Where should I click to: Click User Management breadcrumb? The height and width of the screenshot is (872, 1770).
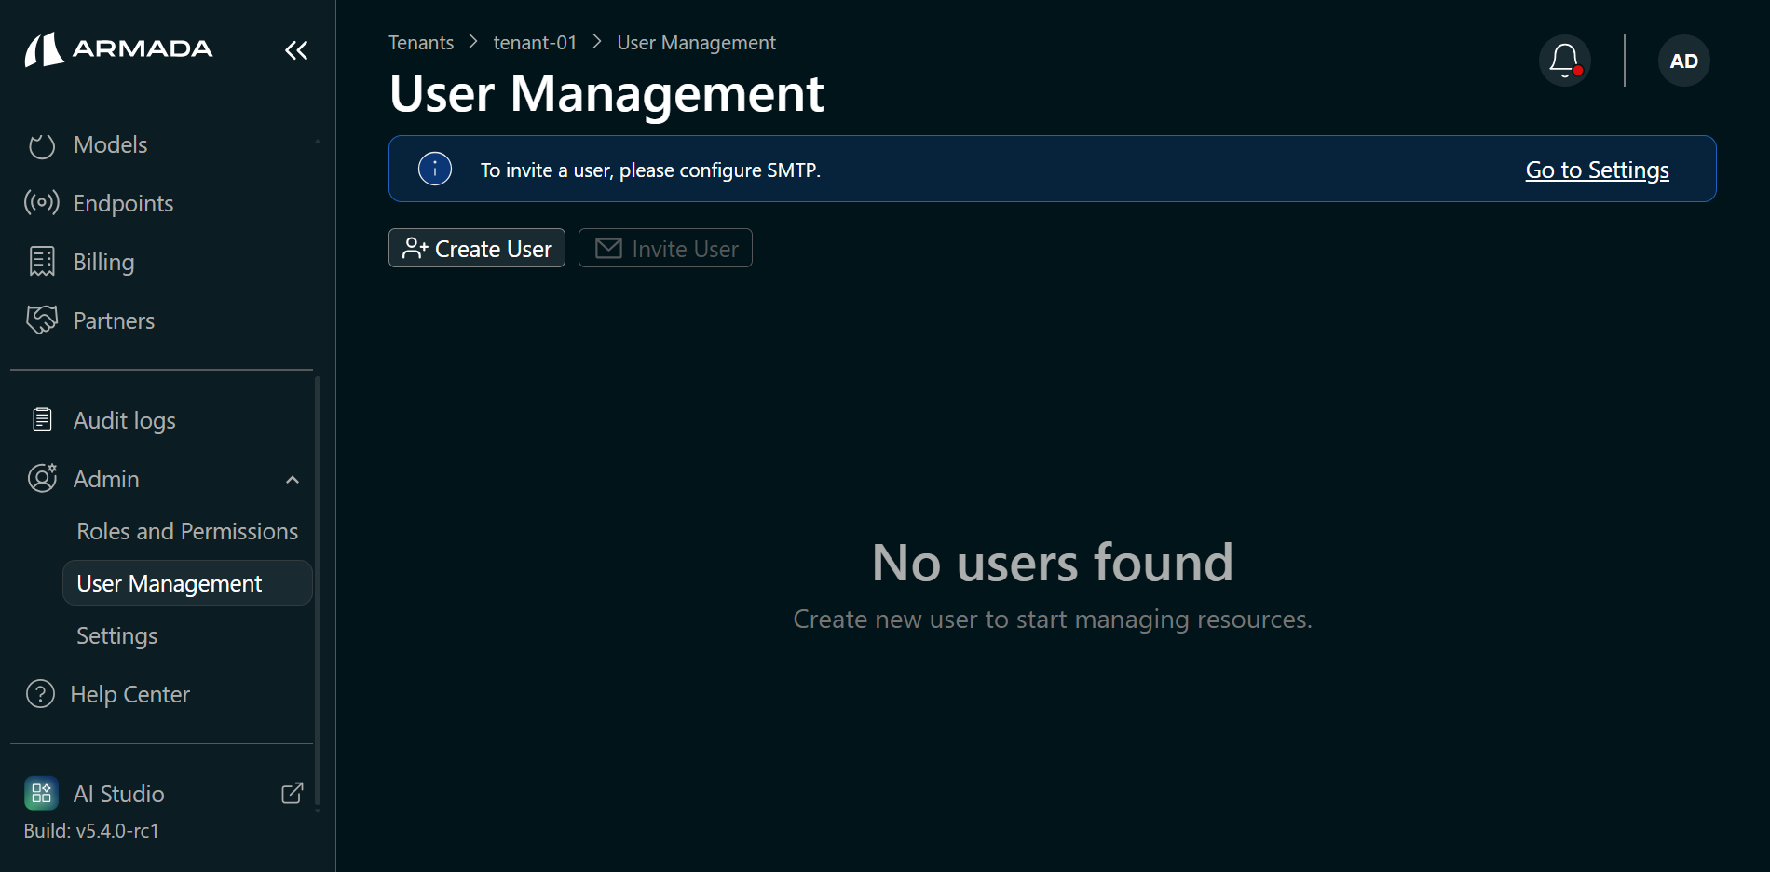pyautogui.click(x=696, y=43)
